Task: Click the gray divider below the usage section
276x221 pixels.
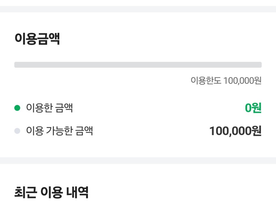Action: tap(138, 159)
